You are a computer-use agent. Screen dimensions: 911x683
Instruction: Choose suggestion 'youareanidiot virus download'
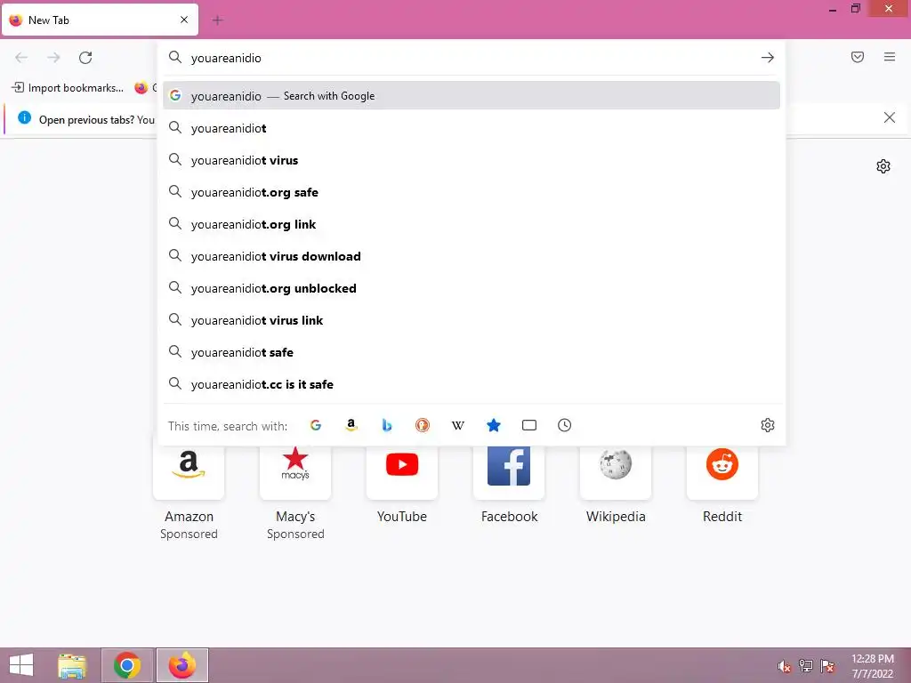472,256
